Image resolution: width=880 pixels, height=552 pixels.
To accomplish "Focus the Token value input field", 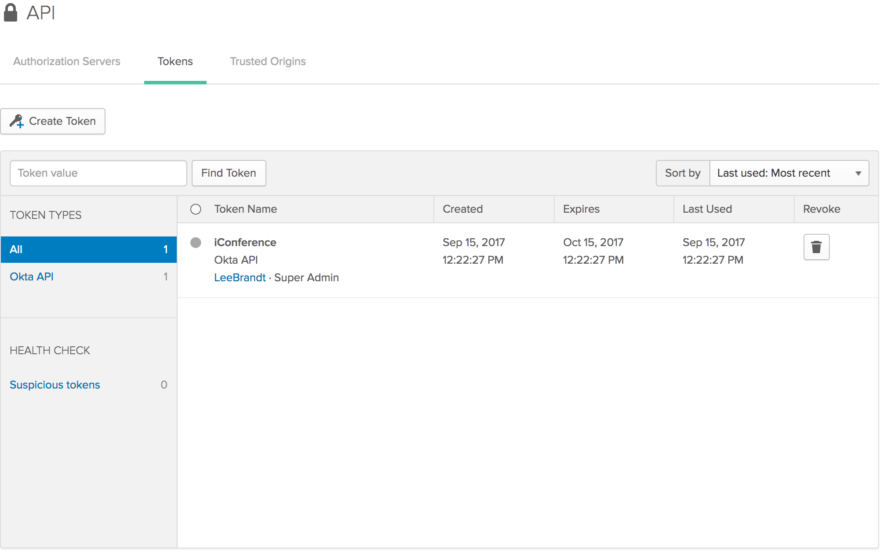I will 98,173.
